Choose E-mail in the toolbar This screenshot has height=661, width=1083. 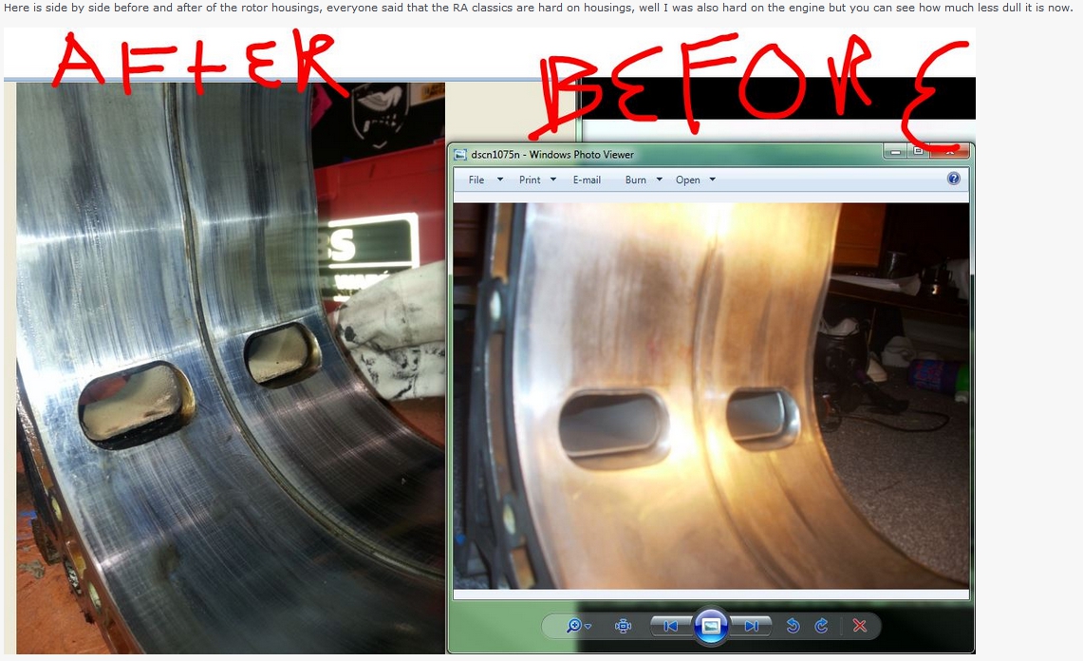587,179
